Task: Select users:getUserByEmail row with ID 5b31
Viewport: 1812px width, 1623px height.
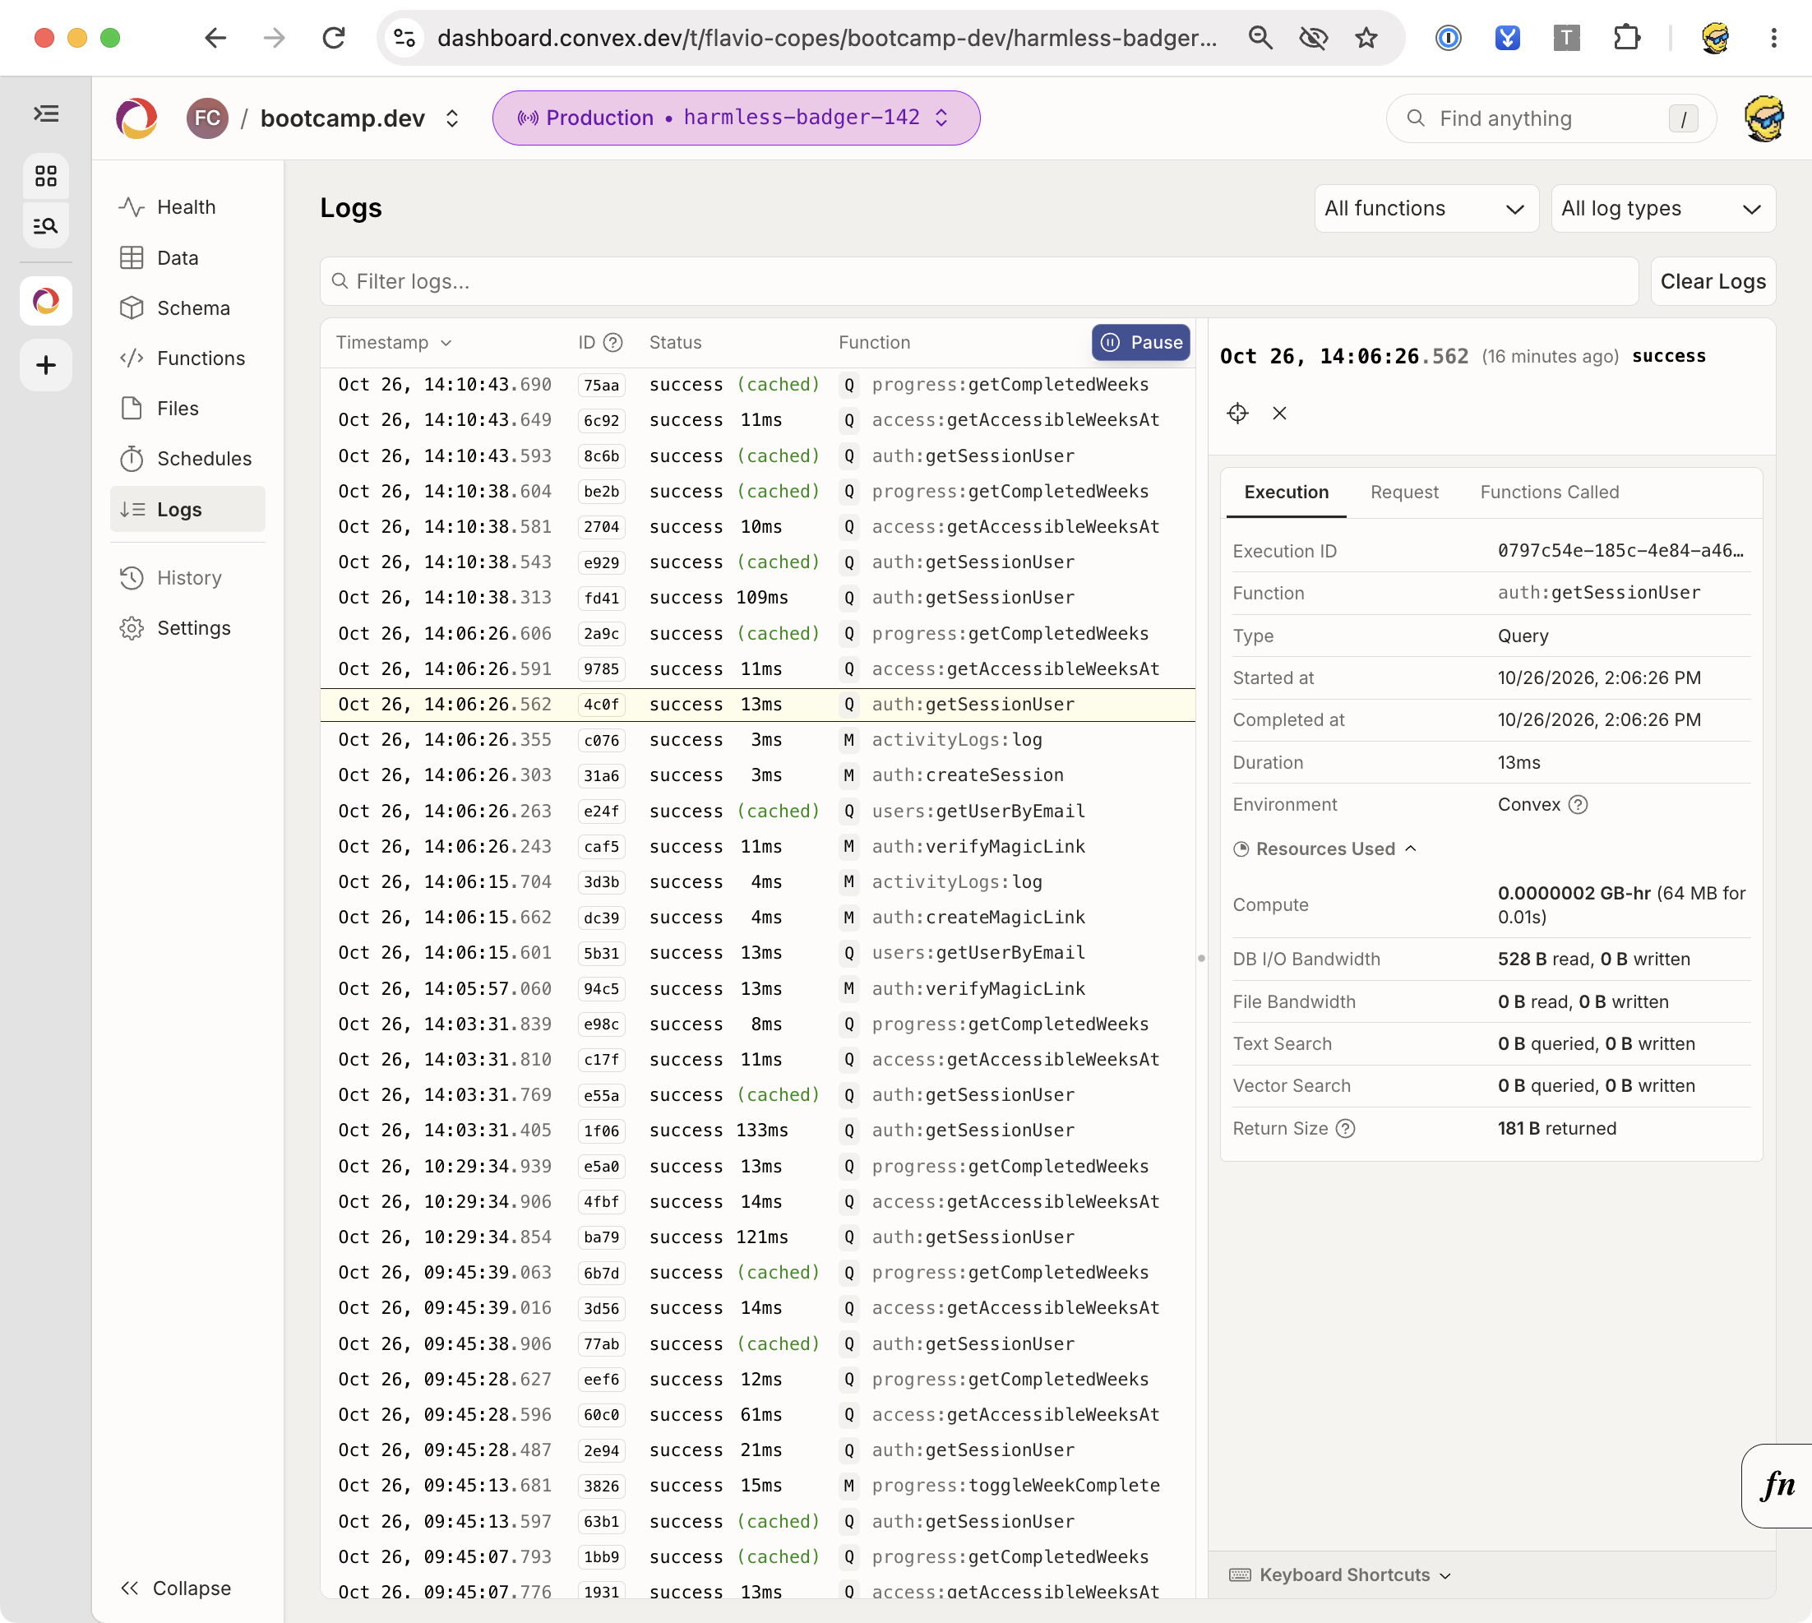Action: click(x=757, y=953)
